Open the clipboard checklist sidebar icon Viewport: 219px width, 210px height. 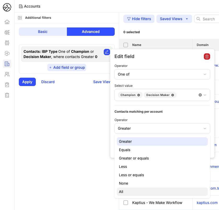[7, 85]
